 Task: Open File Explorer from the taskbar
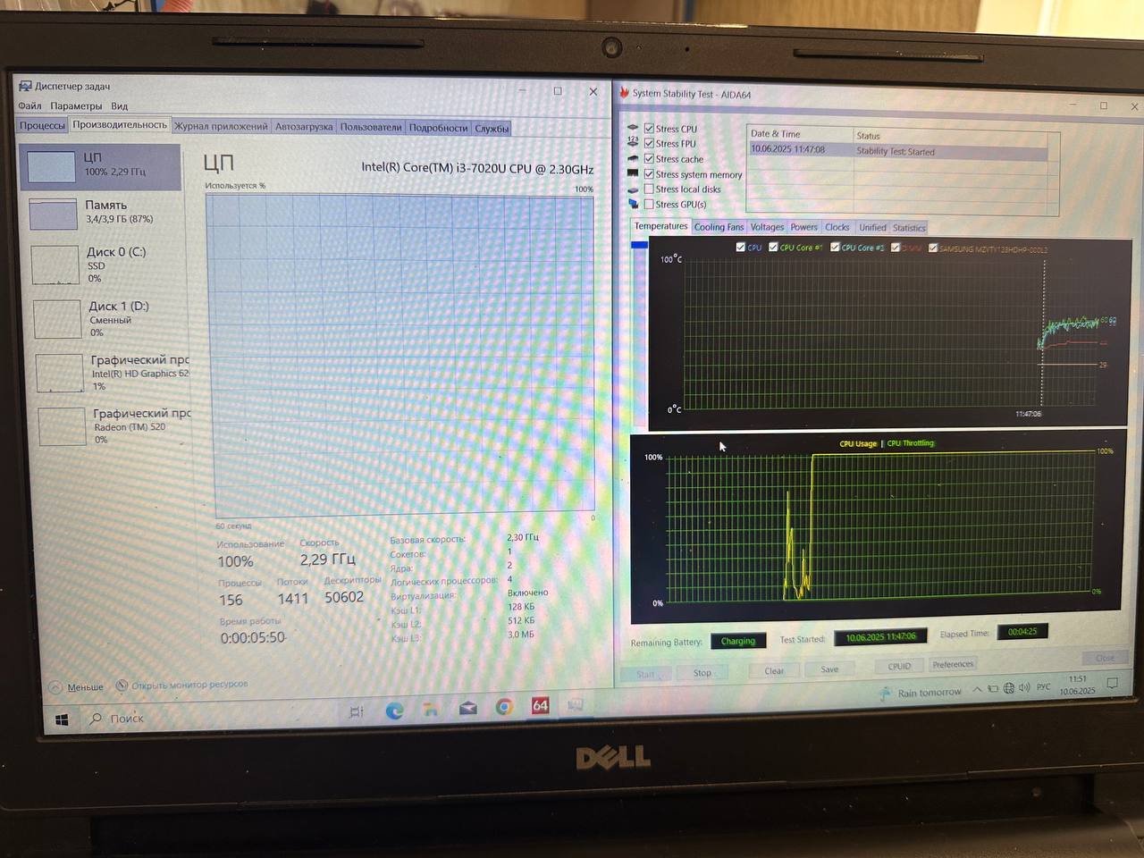(x=431, y=710)
